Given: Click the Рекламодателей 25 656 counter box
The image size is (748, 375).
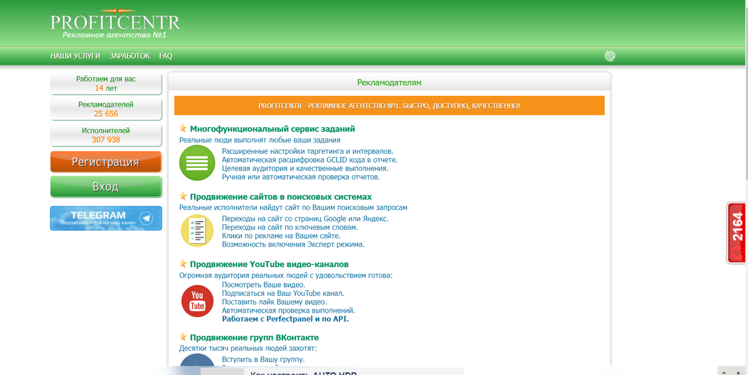Looking at the screenshot, I should (x=106, y=109).
